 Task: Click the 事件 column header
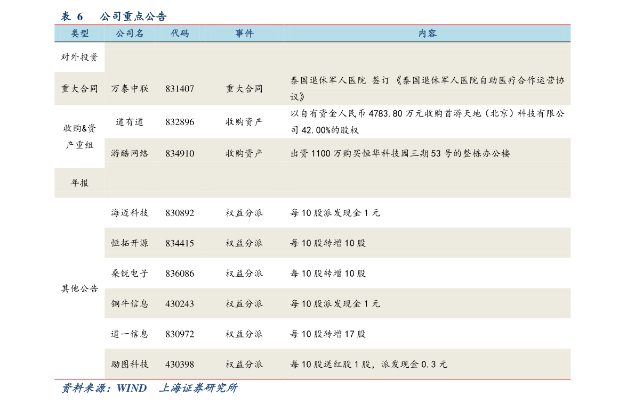(244, 34)
